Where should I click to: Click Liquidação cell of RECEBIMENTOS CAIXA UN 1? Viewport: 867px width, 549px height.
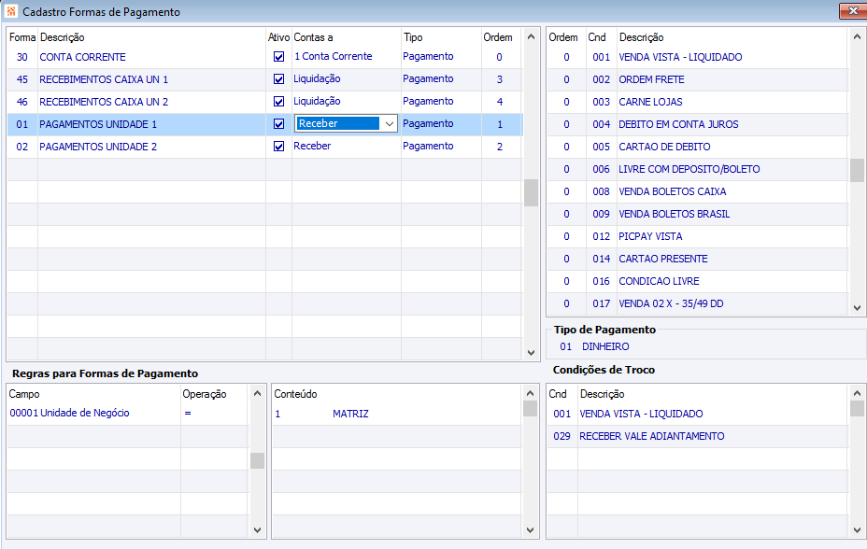tap(317, 79)
